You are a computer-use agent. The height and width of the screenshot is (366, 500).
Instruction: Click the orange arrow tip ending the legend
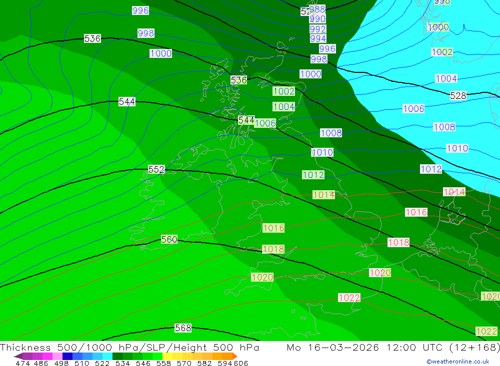tap(235, 356)
